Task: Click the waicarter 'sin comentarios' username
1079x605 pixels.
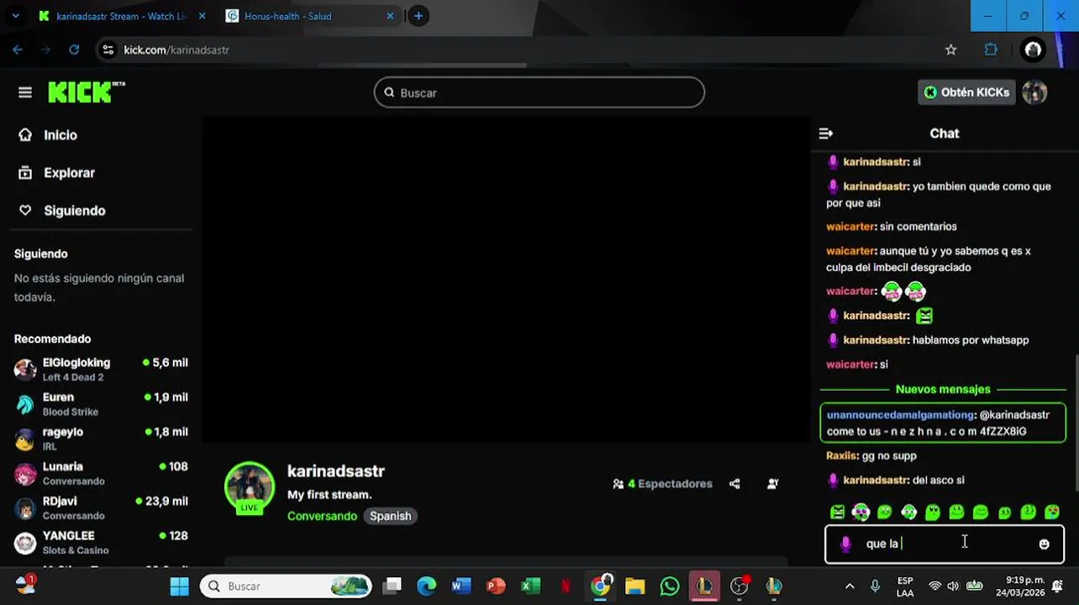Action: click(851, 227)
